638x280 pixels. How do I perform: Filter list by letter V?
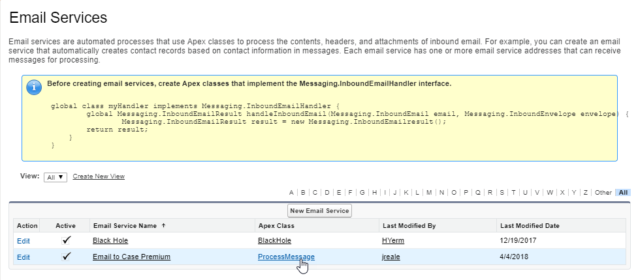537,193
